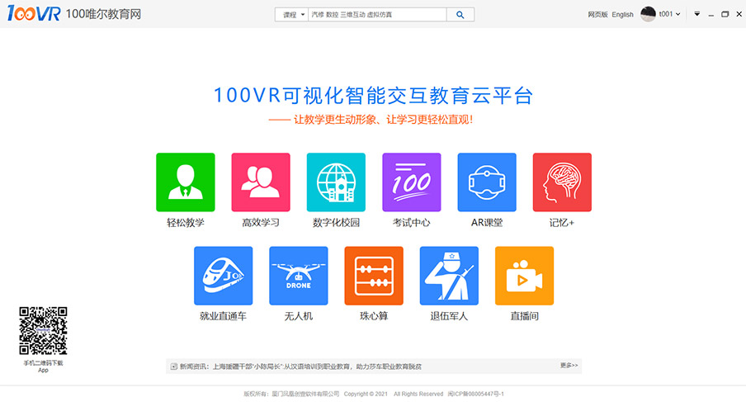Open the 轻松教学 green teacher icon
Viewport: 746px width, 402px height.
pyautogui.click(x=185, y=182)
